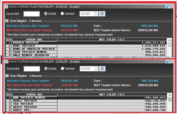Collapse Özet Bilgiler section in upper window
Image resolution: width=177 pixels, height=114 pixels.
(7, 21)
